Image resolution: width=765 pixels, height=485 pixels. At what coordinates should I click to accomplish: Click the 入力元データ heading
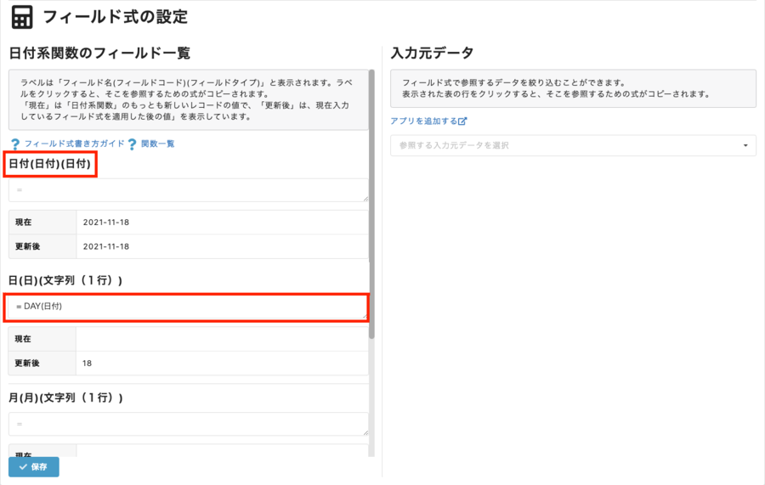(433, 53)
